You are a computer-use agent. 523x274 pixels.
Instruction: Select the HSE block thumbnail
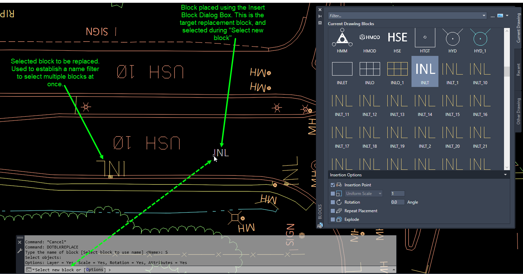(397, 37)
